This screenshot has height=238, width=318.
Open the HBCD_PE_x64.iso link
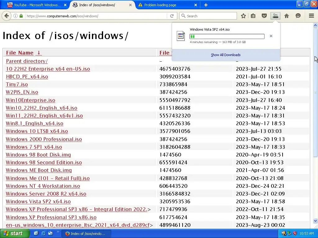[x=27, y=77]
